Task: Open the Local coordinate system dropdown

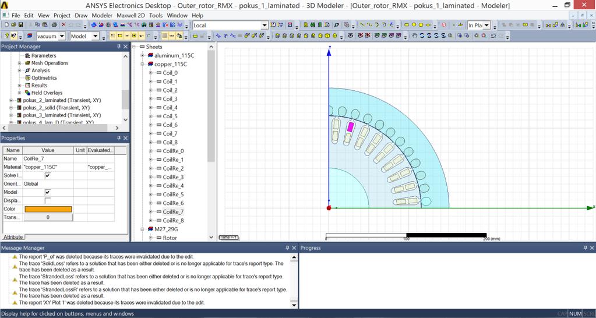Action: pos(264,25)
